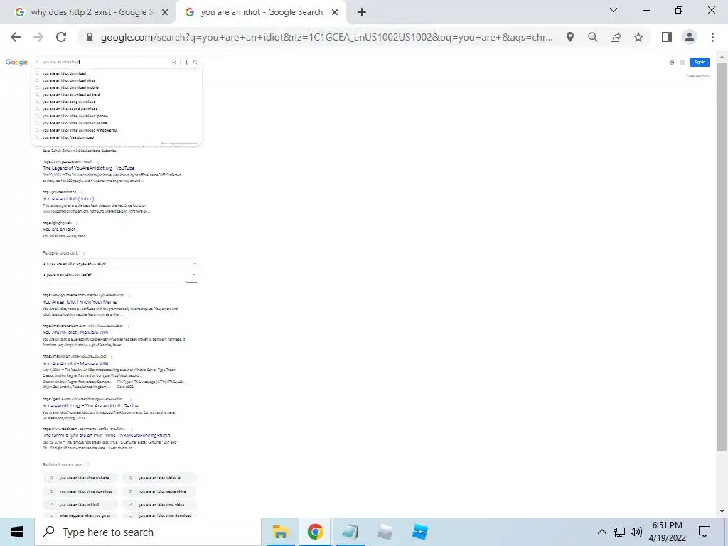Click the Google search text field
This screenshot has height=546, width=728.
pyautogui.click(x=106, y=62)
